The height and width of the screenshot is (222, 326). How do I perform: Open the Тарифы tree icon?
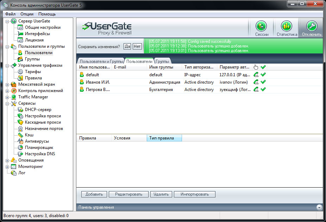pyautogui.click(x=20, y=72)
